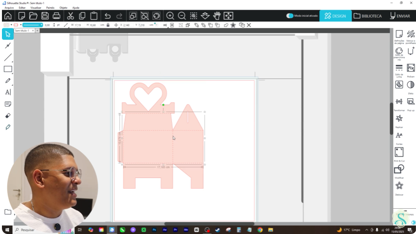This screenshot has height=234, width=416.
Task: Activate the zoom selection tool
Action: pos(193,16)
